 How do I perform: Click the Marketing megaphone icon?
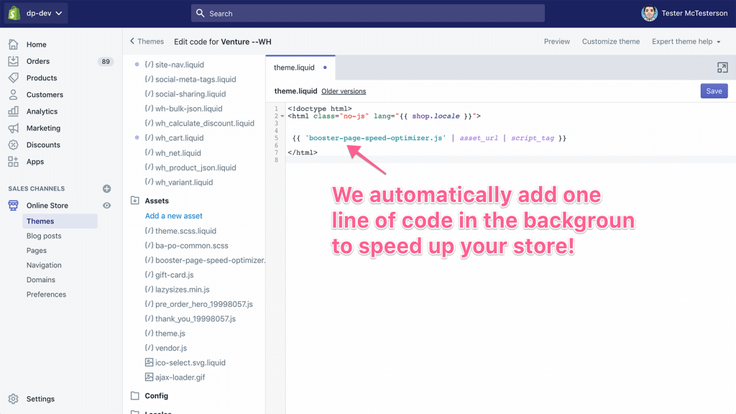pos(14,128)
